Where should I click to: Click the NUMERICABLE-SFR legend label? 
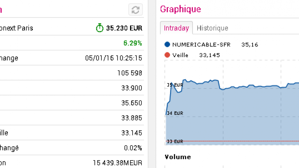pos(201,45)
